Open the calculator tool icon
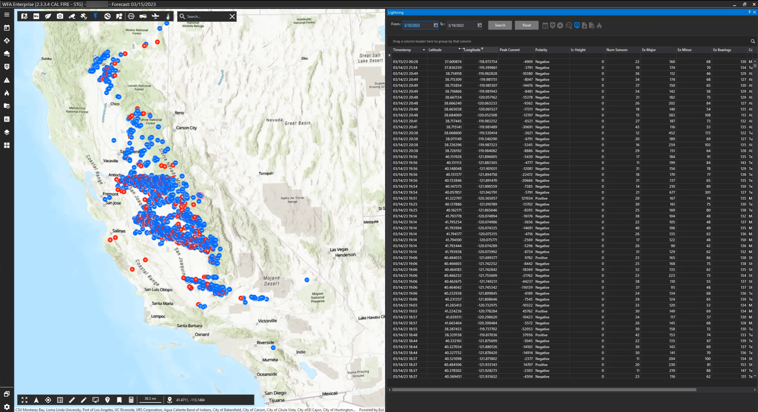This screenshot has height=412, width=758. 131,400
